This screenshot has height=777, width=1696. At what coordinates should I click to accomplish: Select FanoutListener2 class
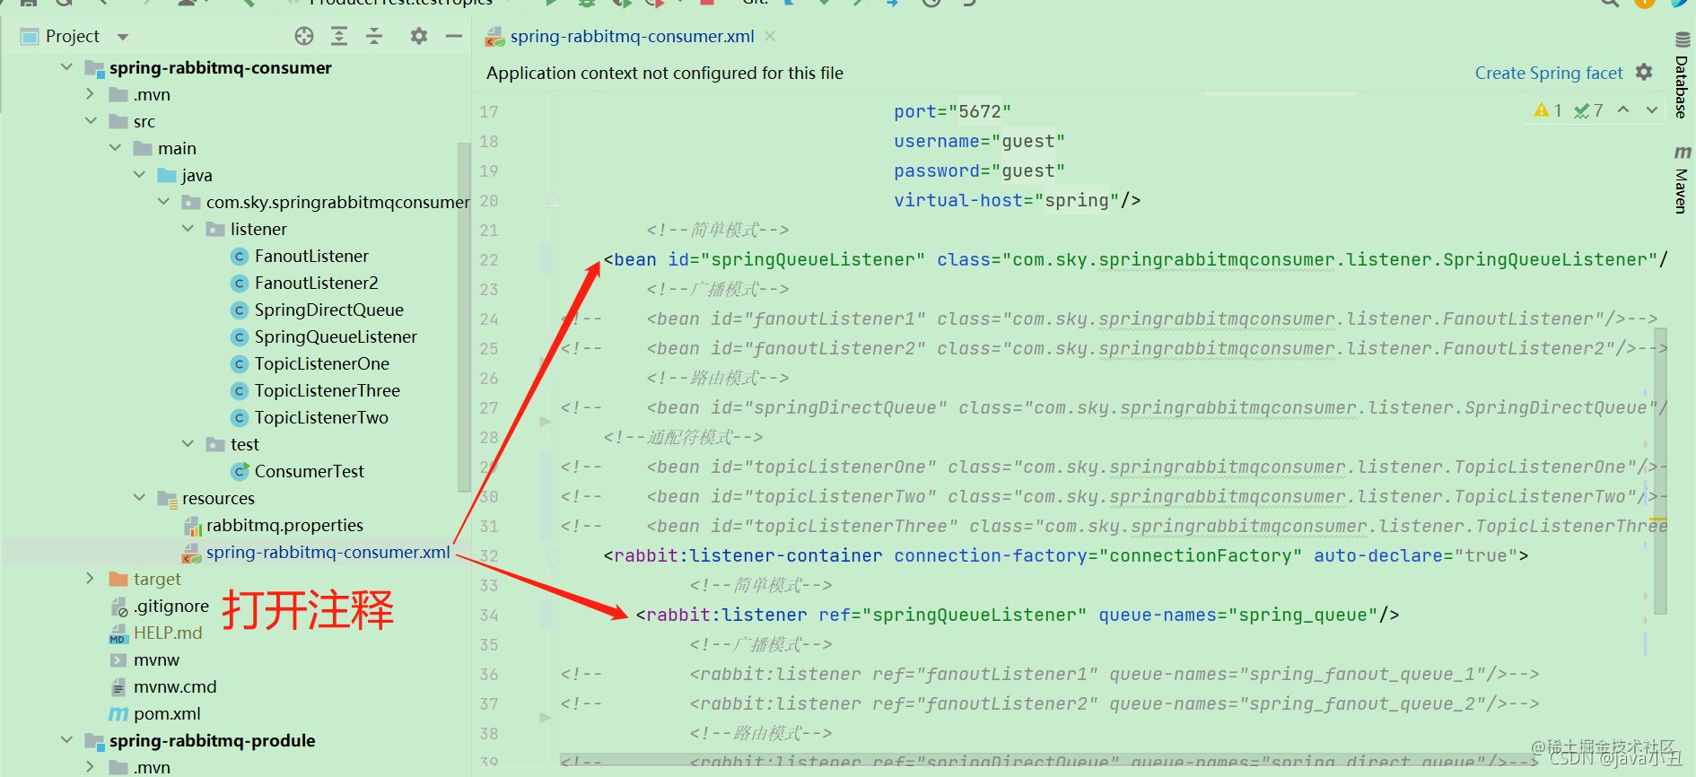tap(316, 283)
